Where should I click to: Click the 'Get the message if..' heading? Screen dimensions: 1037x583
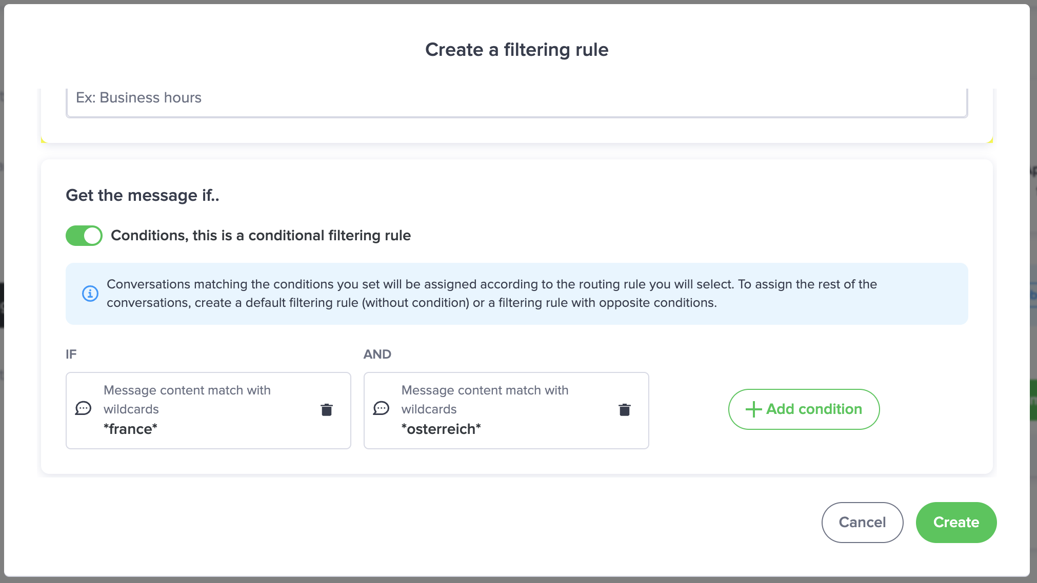click(143, 196)
